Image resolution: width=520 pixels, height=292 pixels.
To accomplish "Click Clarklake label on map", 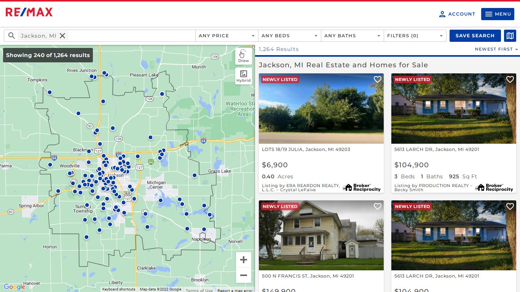I will coord(146,268).
